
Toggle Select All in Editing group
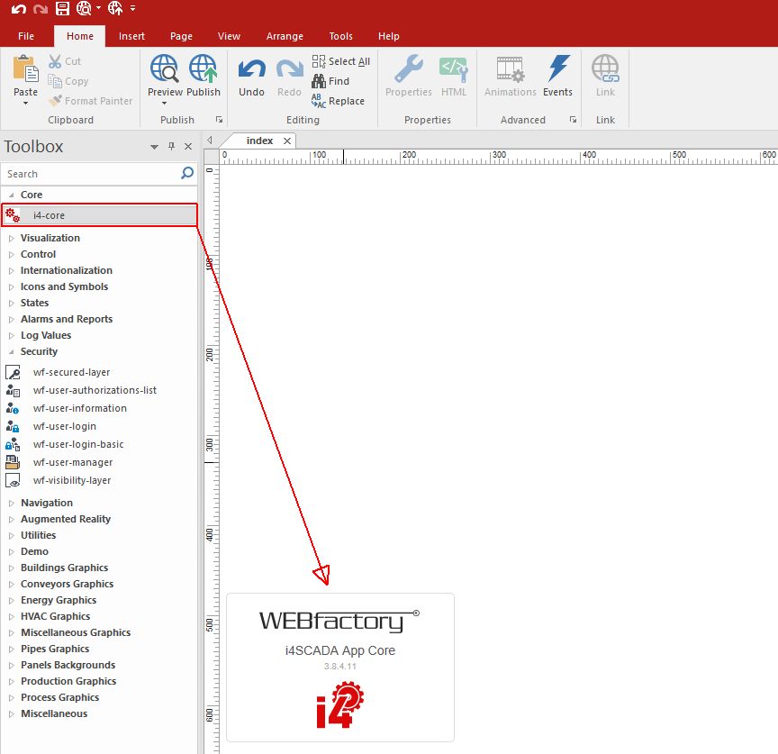click(340, 60)
